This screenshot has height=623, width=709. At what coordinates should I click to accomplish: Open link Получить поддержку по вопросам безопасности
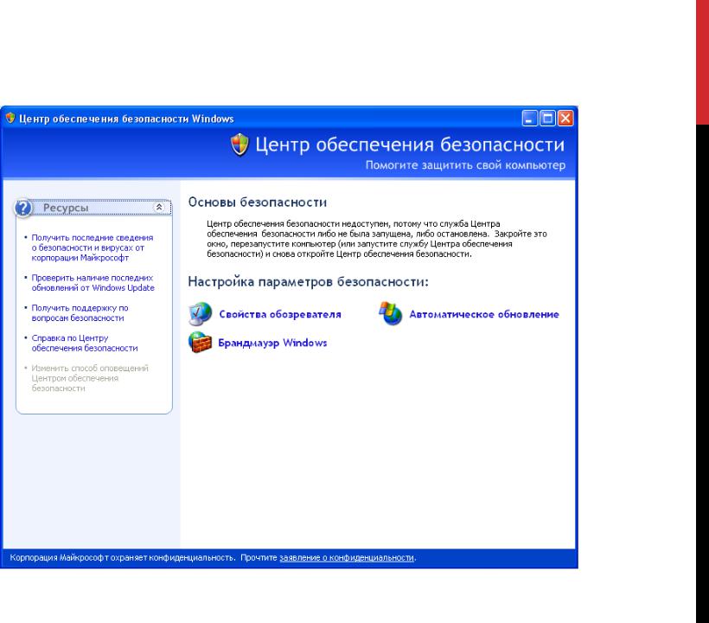click(x=80, y=313)
